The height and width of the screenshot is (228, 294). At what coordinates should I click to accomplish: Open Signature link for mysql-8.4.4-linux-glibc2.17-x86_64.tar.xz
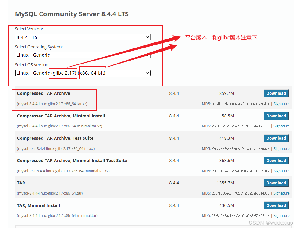281,104
